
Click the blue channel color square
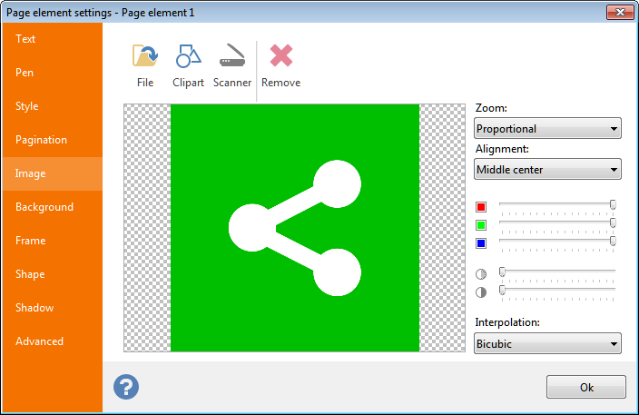pos(481,242)
